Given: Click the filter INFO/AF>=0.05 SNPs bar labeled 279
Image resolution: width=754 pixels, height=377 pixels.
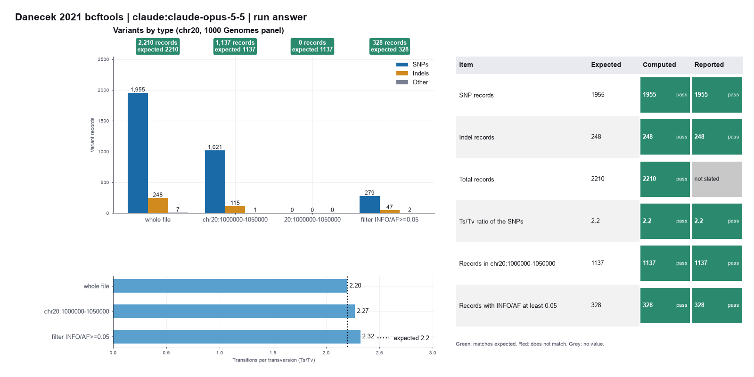Looking at the screenshot, I should [369, 205].
